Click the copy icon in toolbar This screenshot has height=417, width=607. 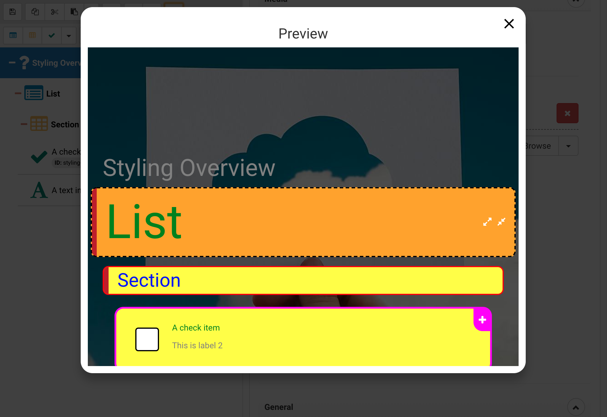tap(35, 12)
